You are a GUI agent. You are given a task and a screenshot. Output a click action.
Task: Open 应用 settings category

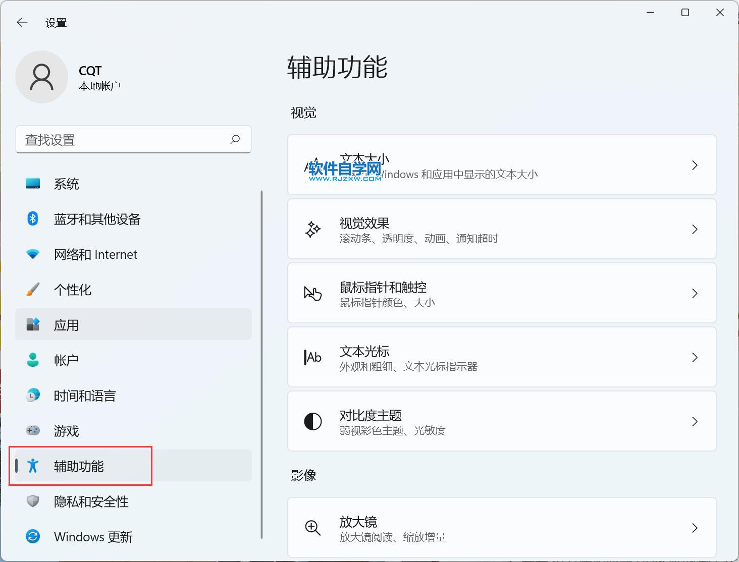point(67,325)
